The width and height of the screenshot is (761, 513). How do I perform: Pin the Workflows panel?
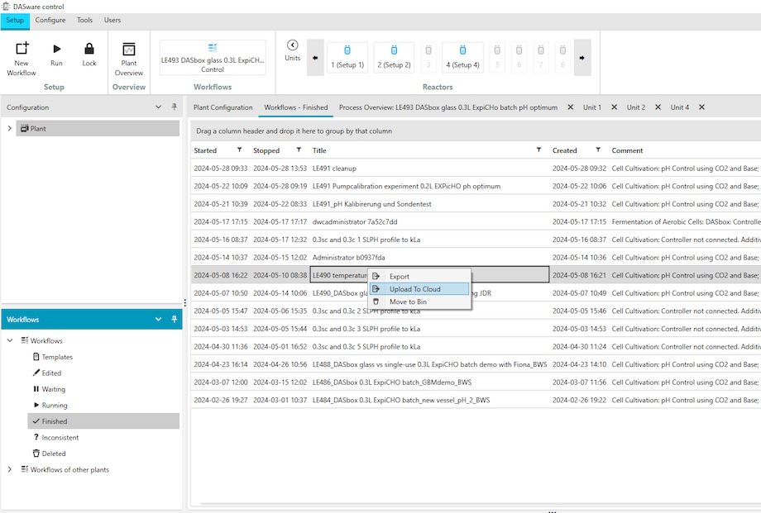[175, 319]
